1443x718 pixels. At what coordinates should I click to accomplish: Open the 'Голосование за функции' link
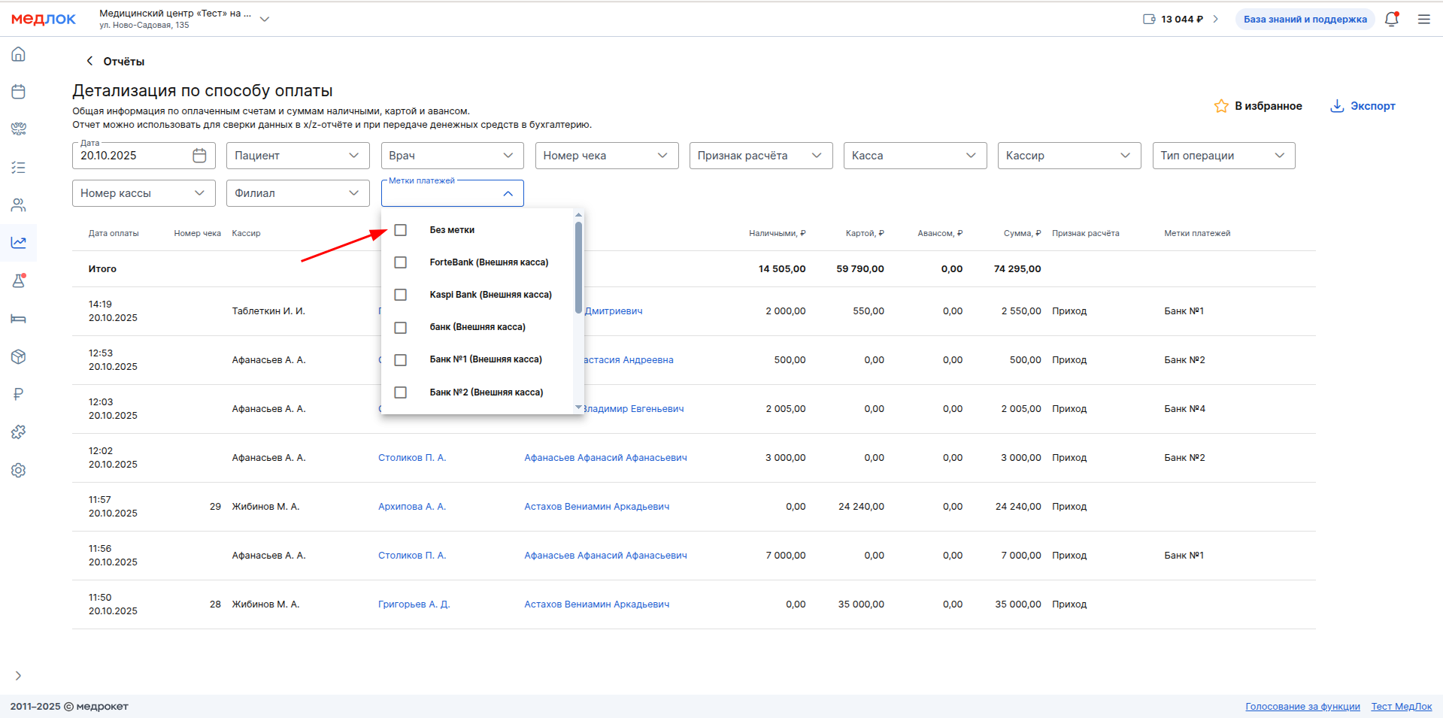[x=1302, y=706]
